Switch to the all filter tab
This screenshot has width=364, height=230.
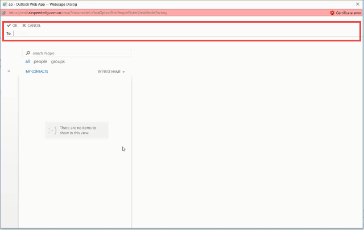27,61
